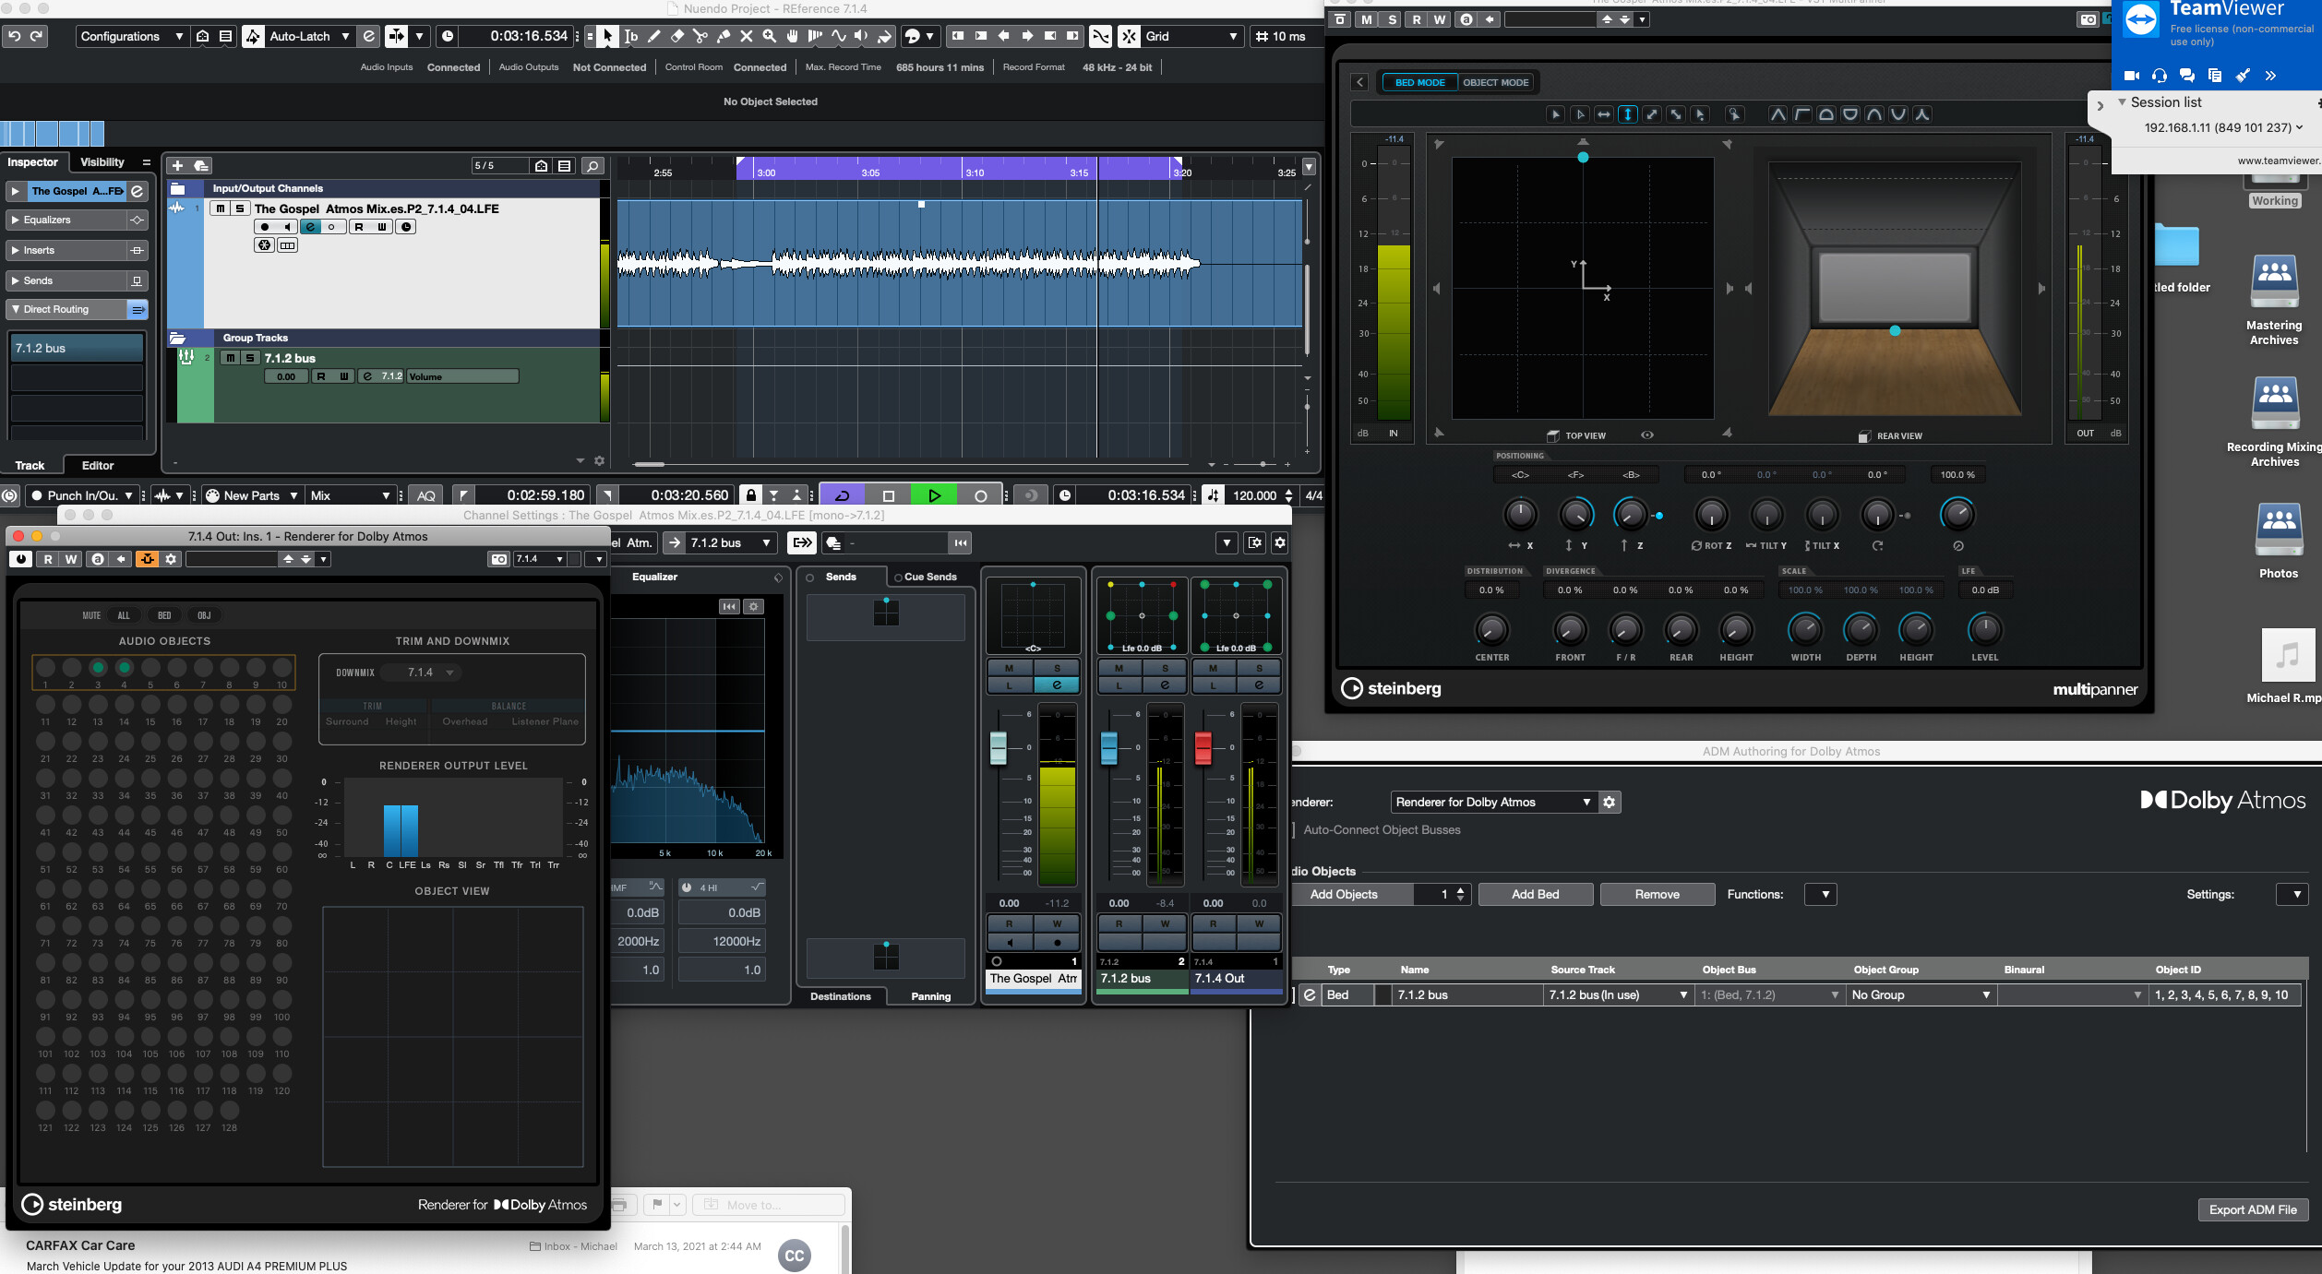Click the Remove button in ADM Authoring

(1658, 894)
